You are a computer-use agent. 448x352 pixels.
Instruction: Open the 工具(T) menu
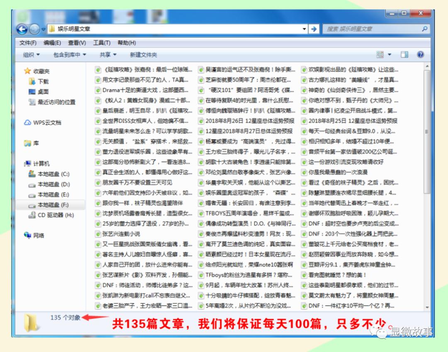101,43
